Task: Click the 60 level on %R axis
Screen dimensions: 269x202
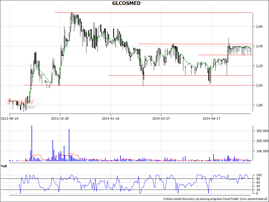Action: coord(258,183)
